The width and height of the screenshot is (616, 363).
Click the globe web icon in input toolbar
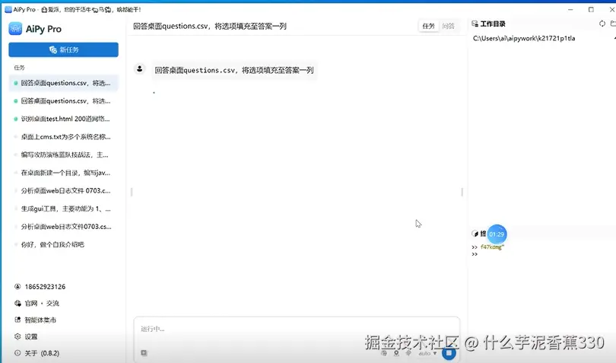pyautogui.click(x=384, y=353)
